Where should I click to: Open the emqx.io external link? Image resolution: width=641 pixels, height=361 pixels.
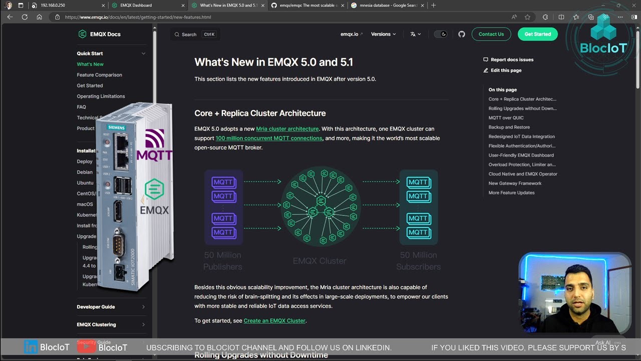tap(352, 34)
